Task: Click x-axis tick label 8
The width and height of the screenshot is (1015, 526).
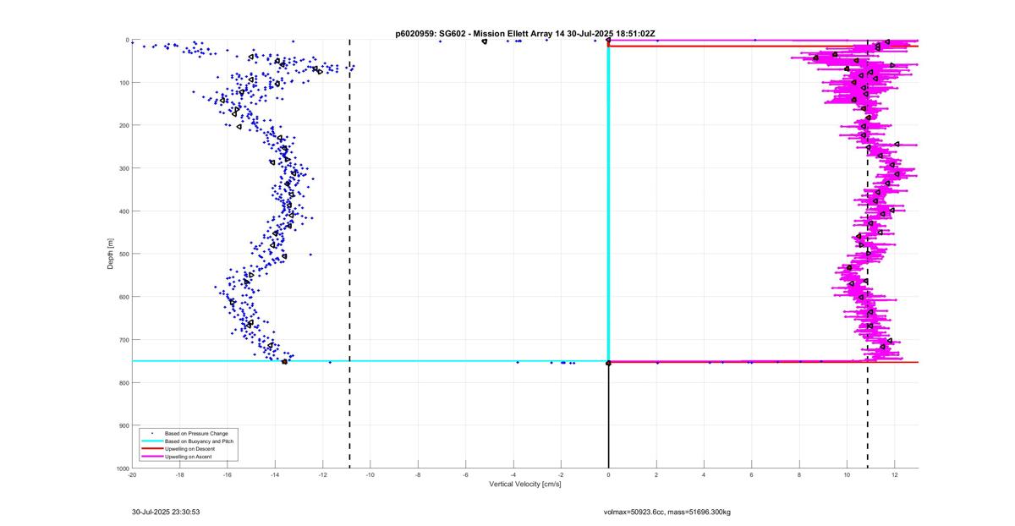Action: pyautogui.click(x=799, y=474)
